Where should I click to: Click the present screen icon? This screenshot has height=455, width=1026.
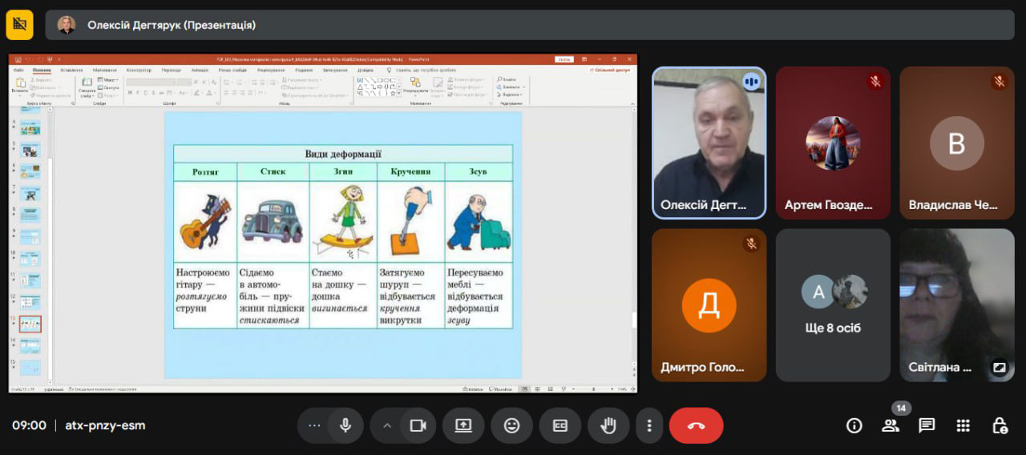(x=463, y=425)
